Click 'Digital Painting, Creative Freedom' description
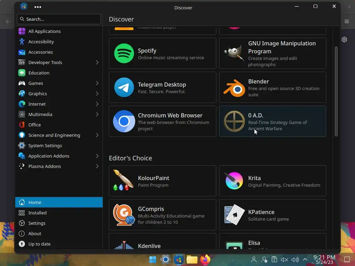Viewport: 355px width, 266px height. [x=284, y=185]
